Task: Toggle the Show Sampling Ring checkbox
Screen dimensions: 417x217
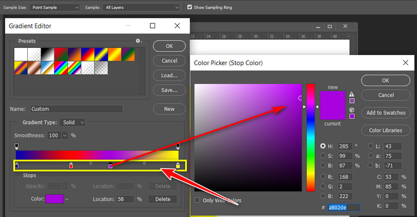Action: coord(190,7)
